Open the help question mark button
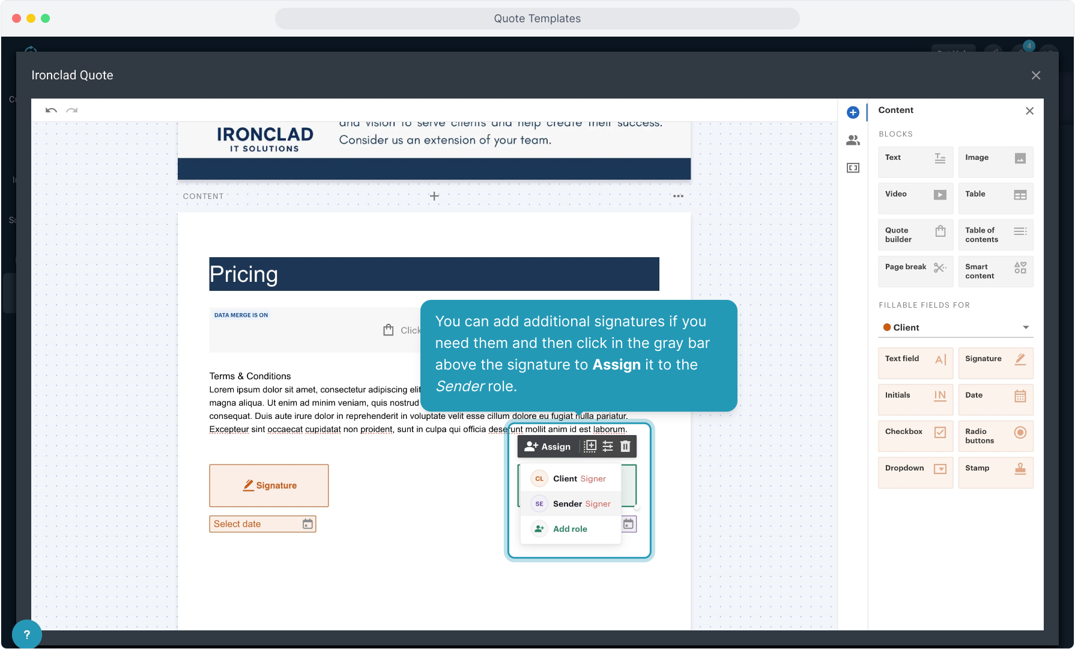1075x649 pixels. [26, 634]
